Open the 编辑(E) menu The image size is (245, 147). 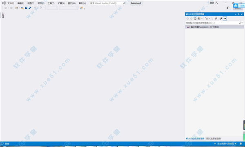[x=21, y=3]
